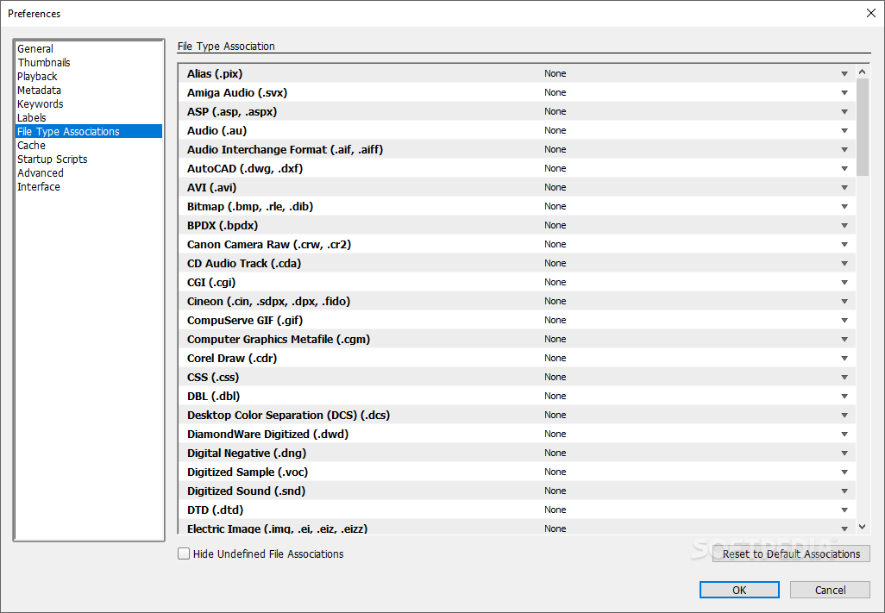Open the Metadata preferences
The width and height of the screenshot is (885, 613).
click(39, 91)
